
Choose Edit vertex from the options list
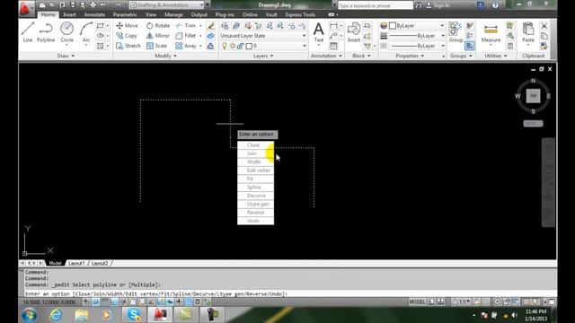click(255, 170)
